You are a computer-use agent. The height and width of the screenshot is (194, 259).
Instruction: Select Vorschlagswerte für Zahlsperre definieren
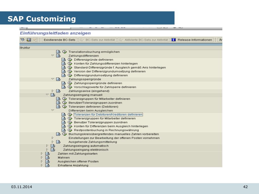(105, 87)
